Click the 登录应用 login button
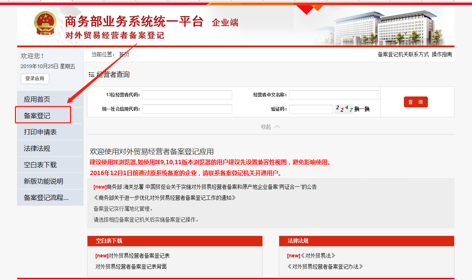The image size is (472, 280). click(35, 78)
